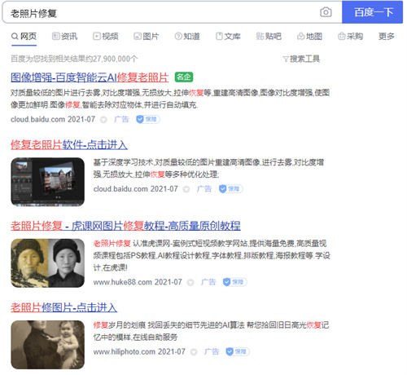
Task: Open the 采购 tab
Action: 350,36
